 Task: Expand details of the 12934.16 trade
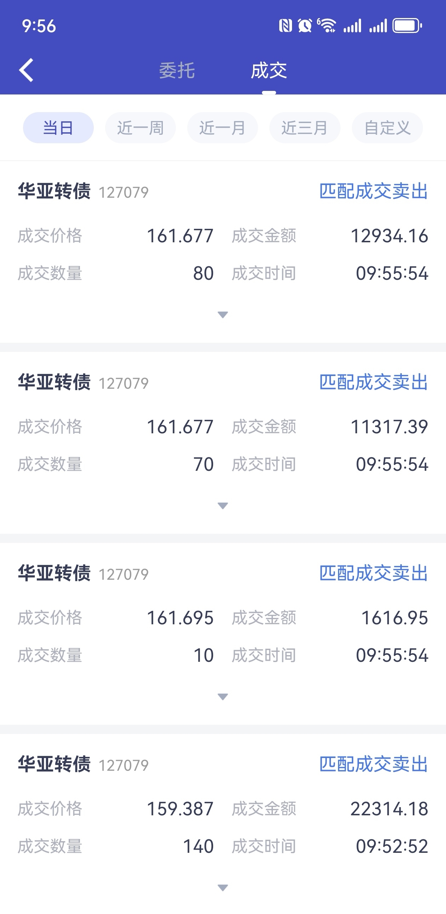(223, 315)
